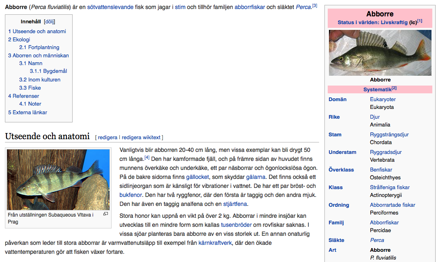This screenshot has height=262, width=436.
Task: Open the tusenbröder link
Action: tap(236, 225)
